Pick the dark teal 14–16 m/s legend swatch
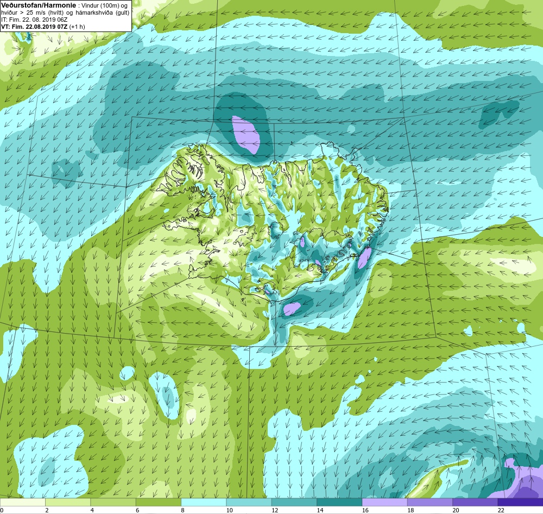543x514 pixels. [339, 502]
